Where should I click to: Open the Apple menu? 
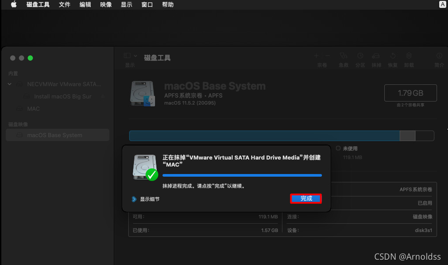pos(14,4)
